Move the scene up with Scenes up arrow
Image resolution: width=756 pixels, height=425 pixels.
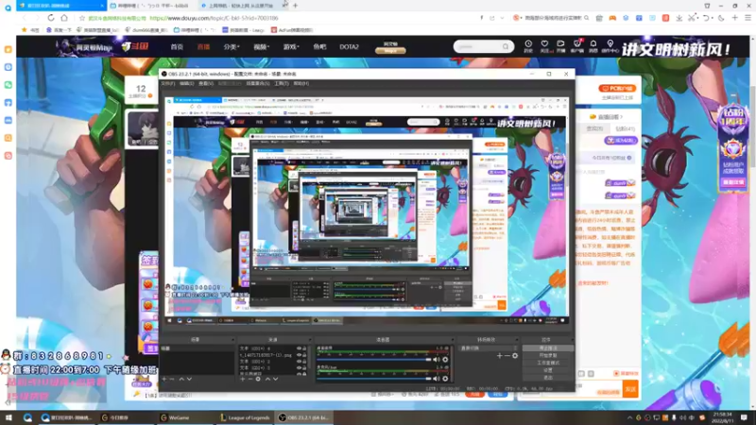(x=181, y=380)
